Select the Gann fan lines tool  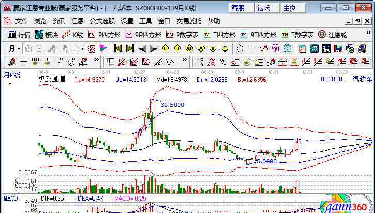click(122, 62)
